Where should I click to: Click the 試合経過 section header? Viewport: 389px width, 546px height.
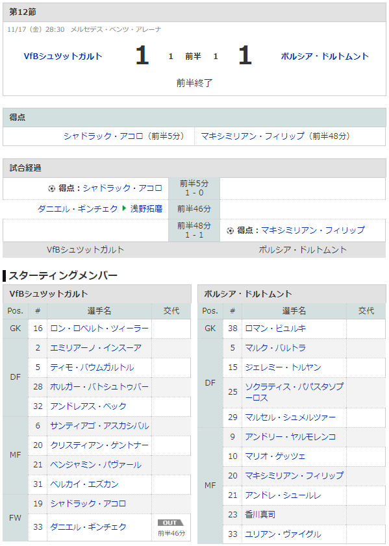194,168
